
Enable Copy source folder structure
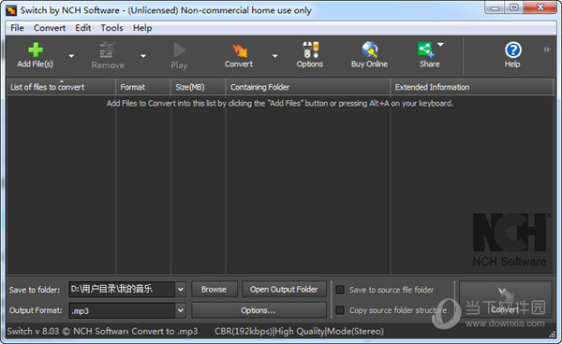tap(340, 310)
